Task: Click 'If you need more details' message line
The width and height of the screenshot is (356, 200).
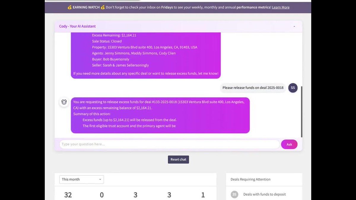Action: pos(146,73)
